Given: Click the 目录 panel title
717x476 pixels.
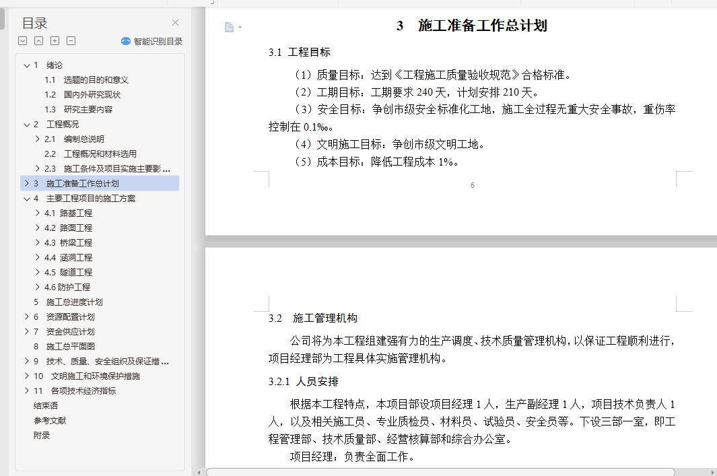Looking at the screenshot, I should pos(35,23).
